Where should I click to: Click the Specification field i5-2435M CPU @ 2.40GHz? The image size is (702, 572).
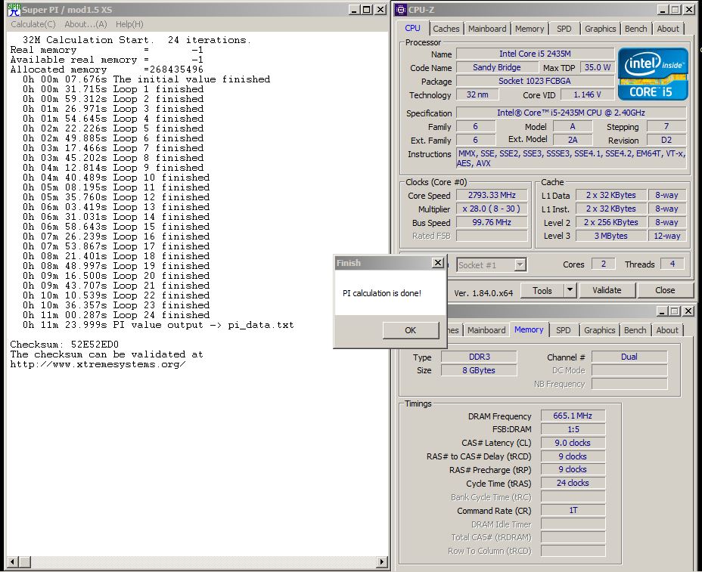(x=571, y=113)
